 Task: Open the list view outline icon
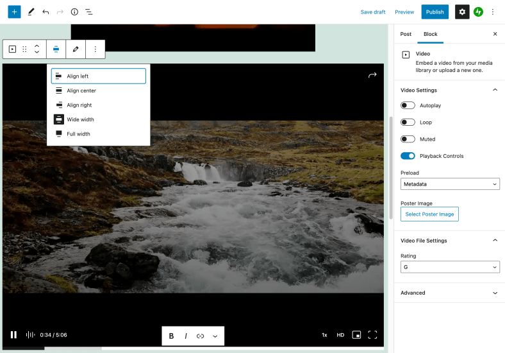(88, 12)
